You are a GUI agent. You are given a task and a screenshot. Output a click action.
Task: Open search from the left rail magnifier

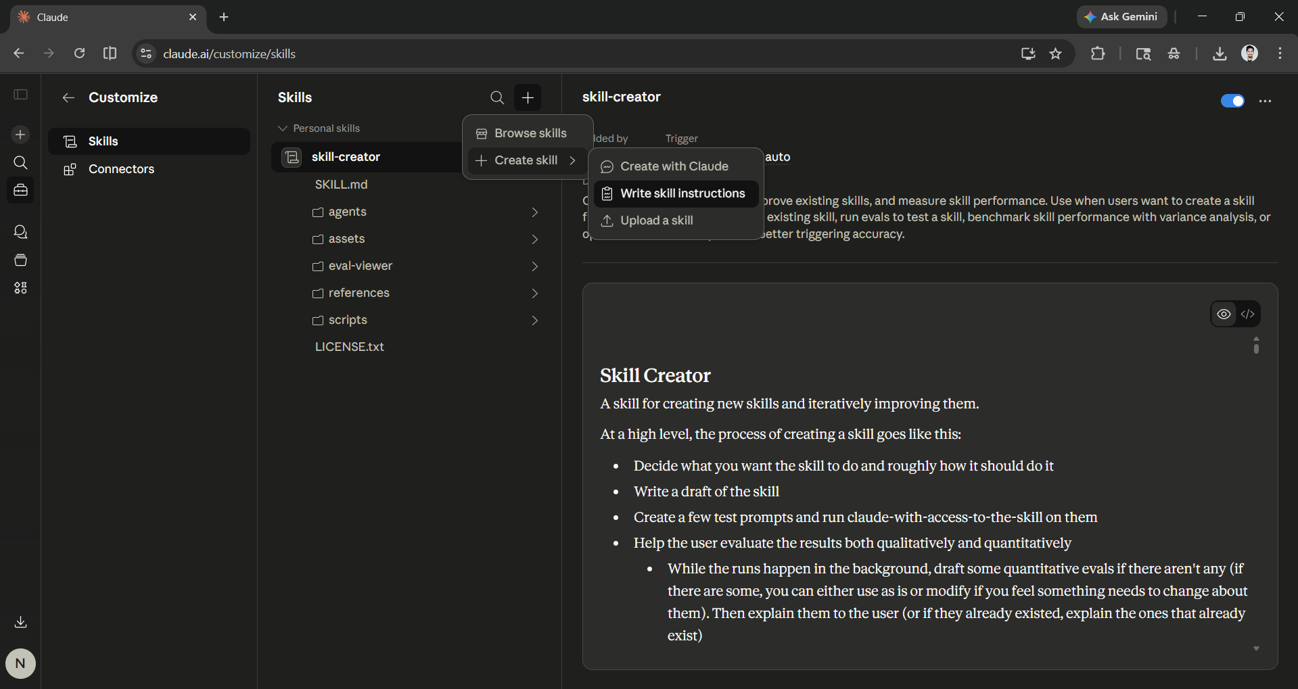(x=21, y=162)
